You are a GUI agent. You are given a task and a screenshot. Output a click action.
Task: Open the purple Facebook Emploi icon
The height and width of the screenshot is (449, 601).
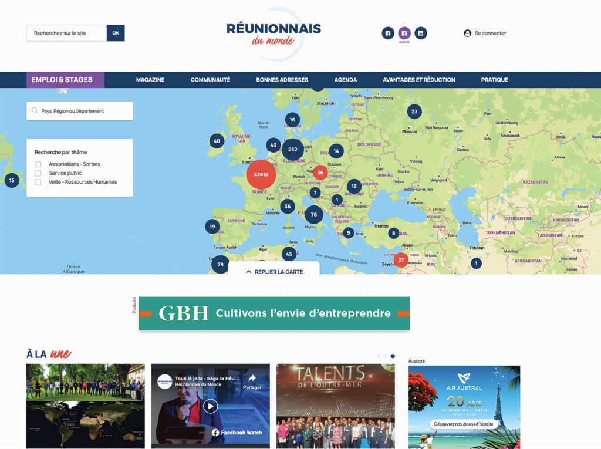[x=404, y=33]
